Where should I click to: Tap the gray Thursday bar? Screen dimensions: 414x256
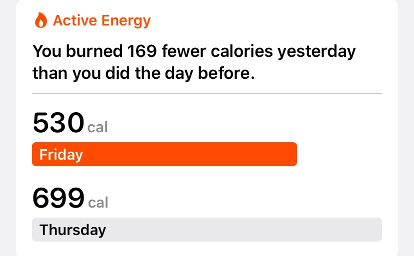pos(207,230)
